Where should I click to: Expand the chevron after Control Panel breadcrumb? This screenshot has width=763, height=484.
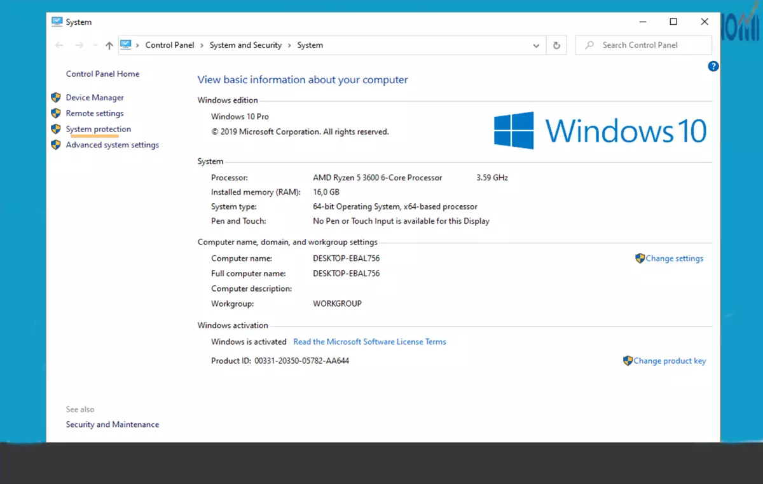click(x=202, y=45)
